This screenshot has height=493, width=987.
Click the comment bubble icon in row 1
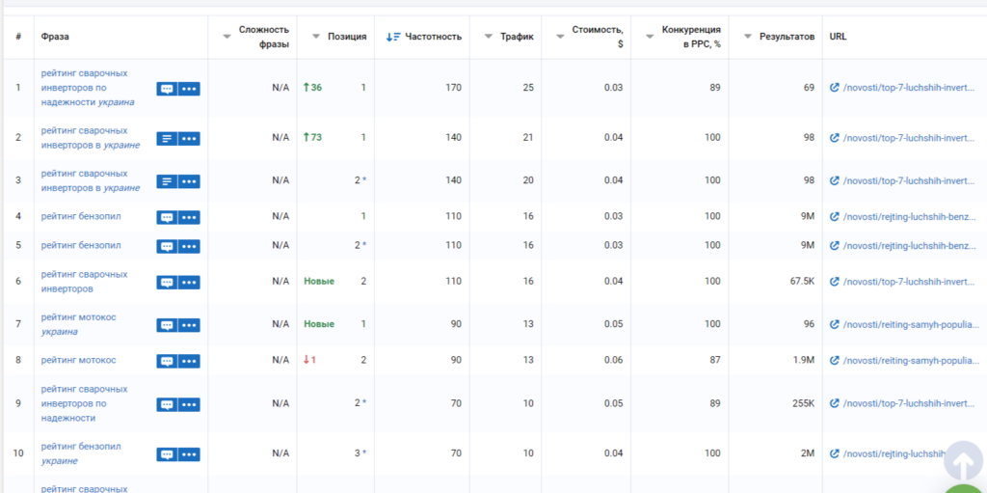(167, 88)
